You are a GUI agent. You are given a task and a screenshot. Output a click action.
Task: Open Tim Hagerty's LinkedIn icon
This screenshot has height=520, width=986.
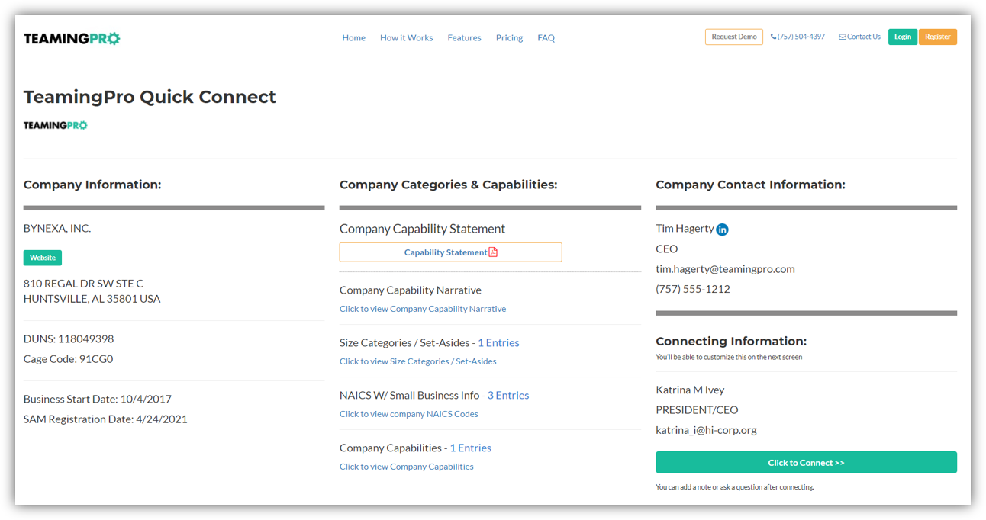[722, 230]
